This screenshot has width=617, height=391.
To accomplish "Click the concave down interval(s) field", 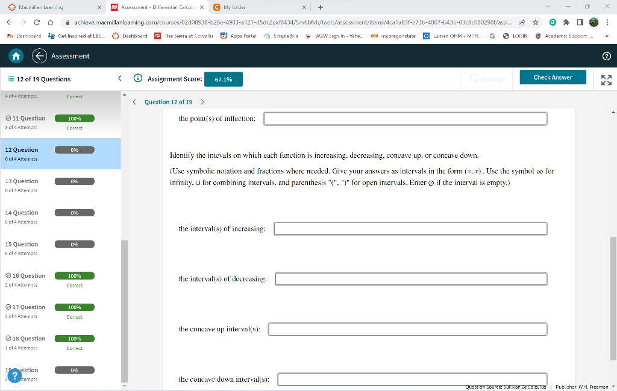I will 412,380.
